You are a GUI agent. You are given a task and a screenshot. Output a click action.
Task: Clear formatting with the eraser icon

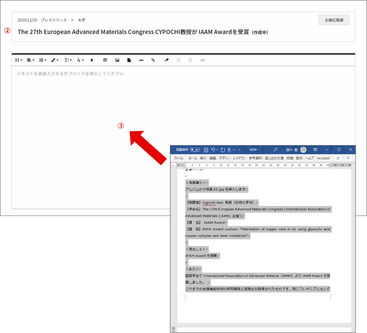tap(167, 60)
